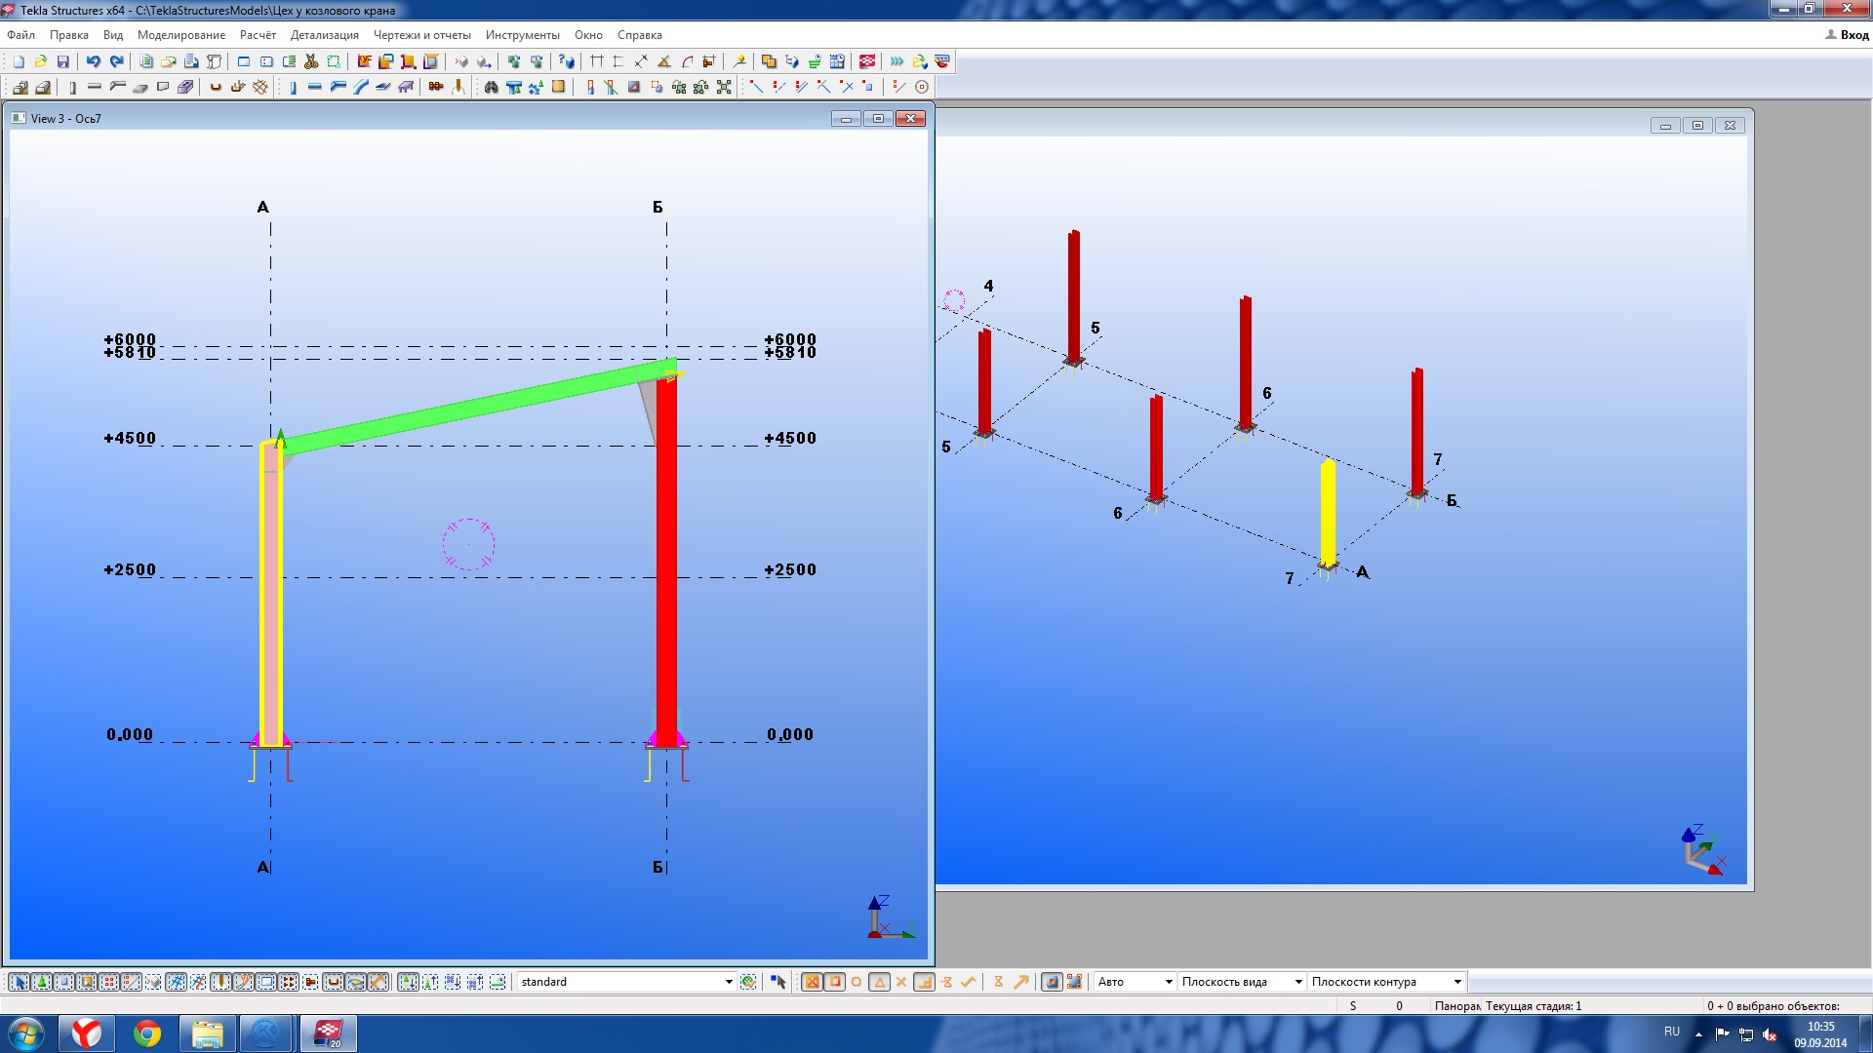Click the Undo arrow icon

pyautogui.click(x=93, y=61)
